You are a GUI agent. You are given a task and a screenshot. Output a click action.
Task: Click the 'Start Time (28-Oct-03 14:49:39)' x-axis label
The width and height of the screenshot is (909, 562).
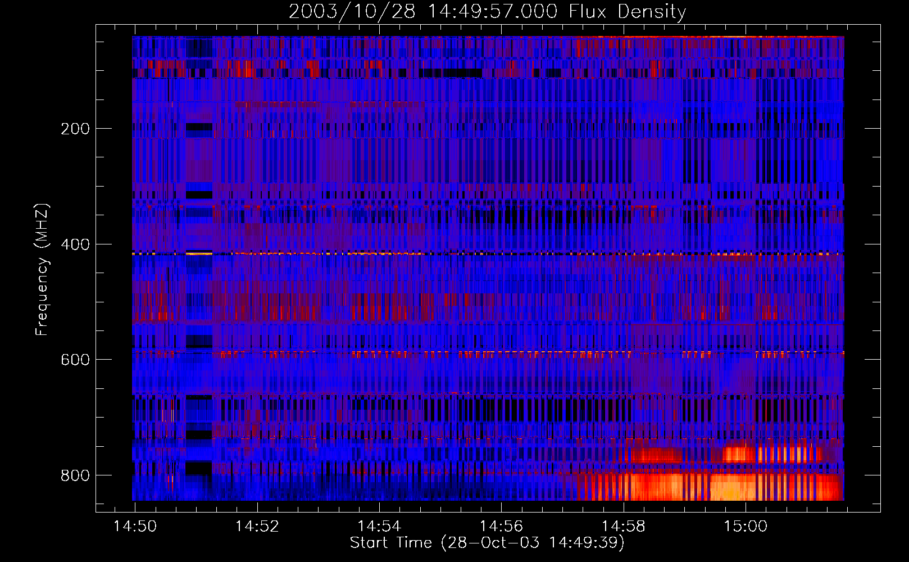point(487,543)
